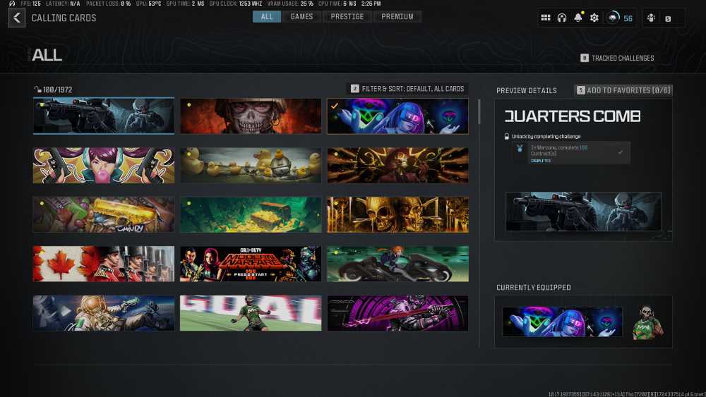The height and width of the screenshot is (397, 706).
Task: Go back using the arrow icon
Action: (x=17, y=18)
